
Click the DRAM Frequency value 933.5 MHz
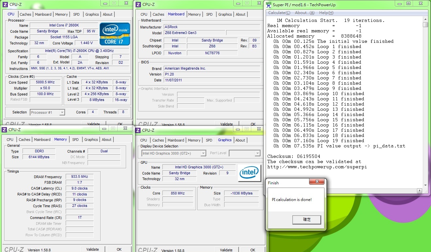coord(79,177)
